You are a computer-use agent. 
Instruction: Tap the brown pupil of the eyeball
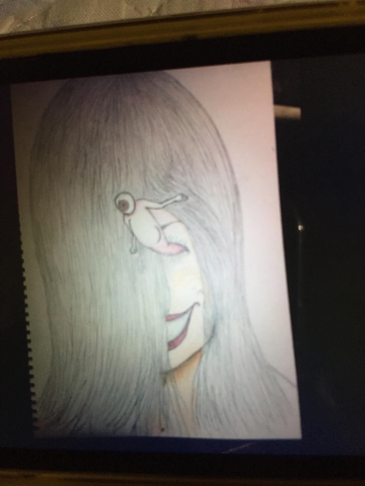[x=124, y=203]
